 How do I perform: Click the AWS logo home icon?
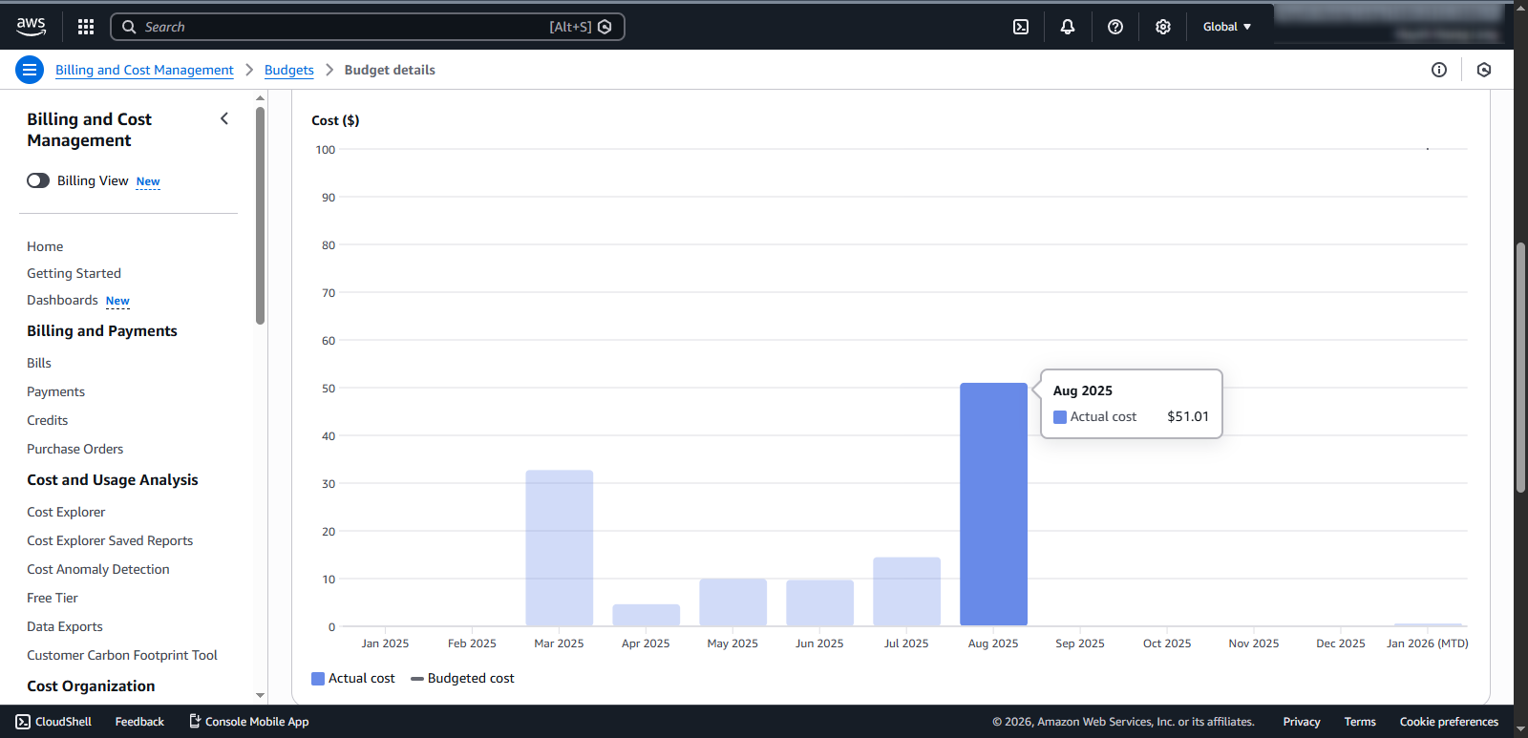pyautogui.click(x=31, y=27)
